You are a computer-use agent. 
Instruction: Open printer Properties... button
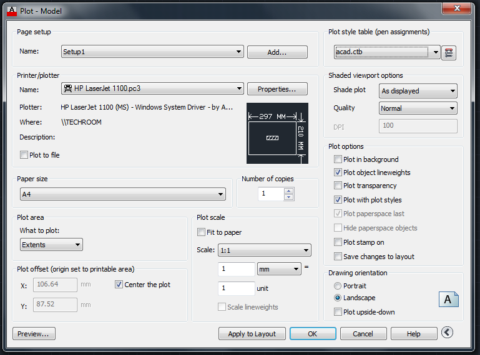click(277, 89)
